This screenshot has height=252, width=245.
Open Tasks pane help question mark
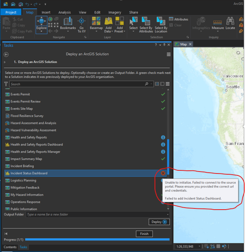coord(156,45)
